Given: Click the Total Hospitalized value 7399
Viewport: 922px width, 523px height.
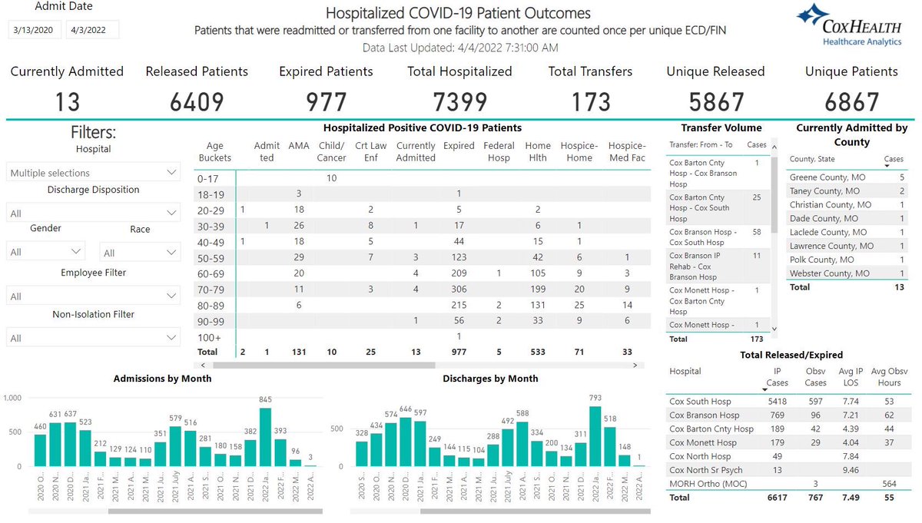Looking at the screenshot, I should pyautogui.click(x=459, y=101).
